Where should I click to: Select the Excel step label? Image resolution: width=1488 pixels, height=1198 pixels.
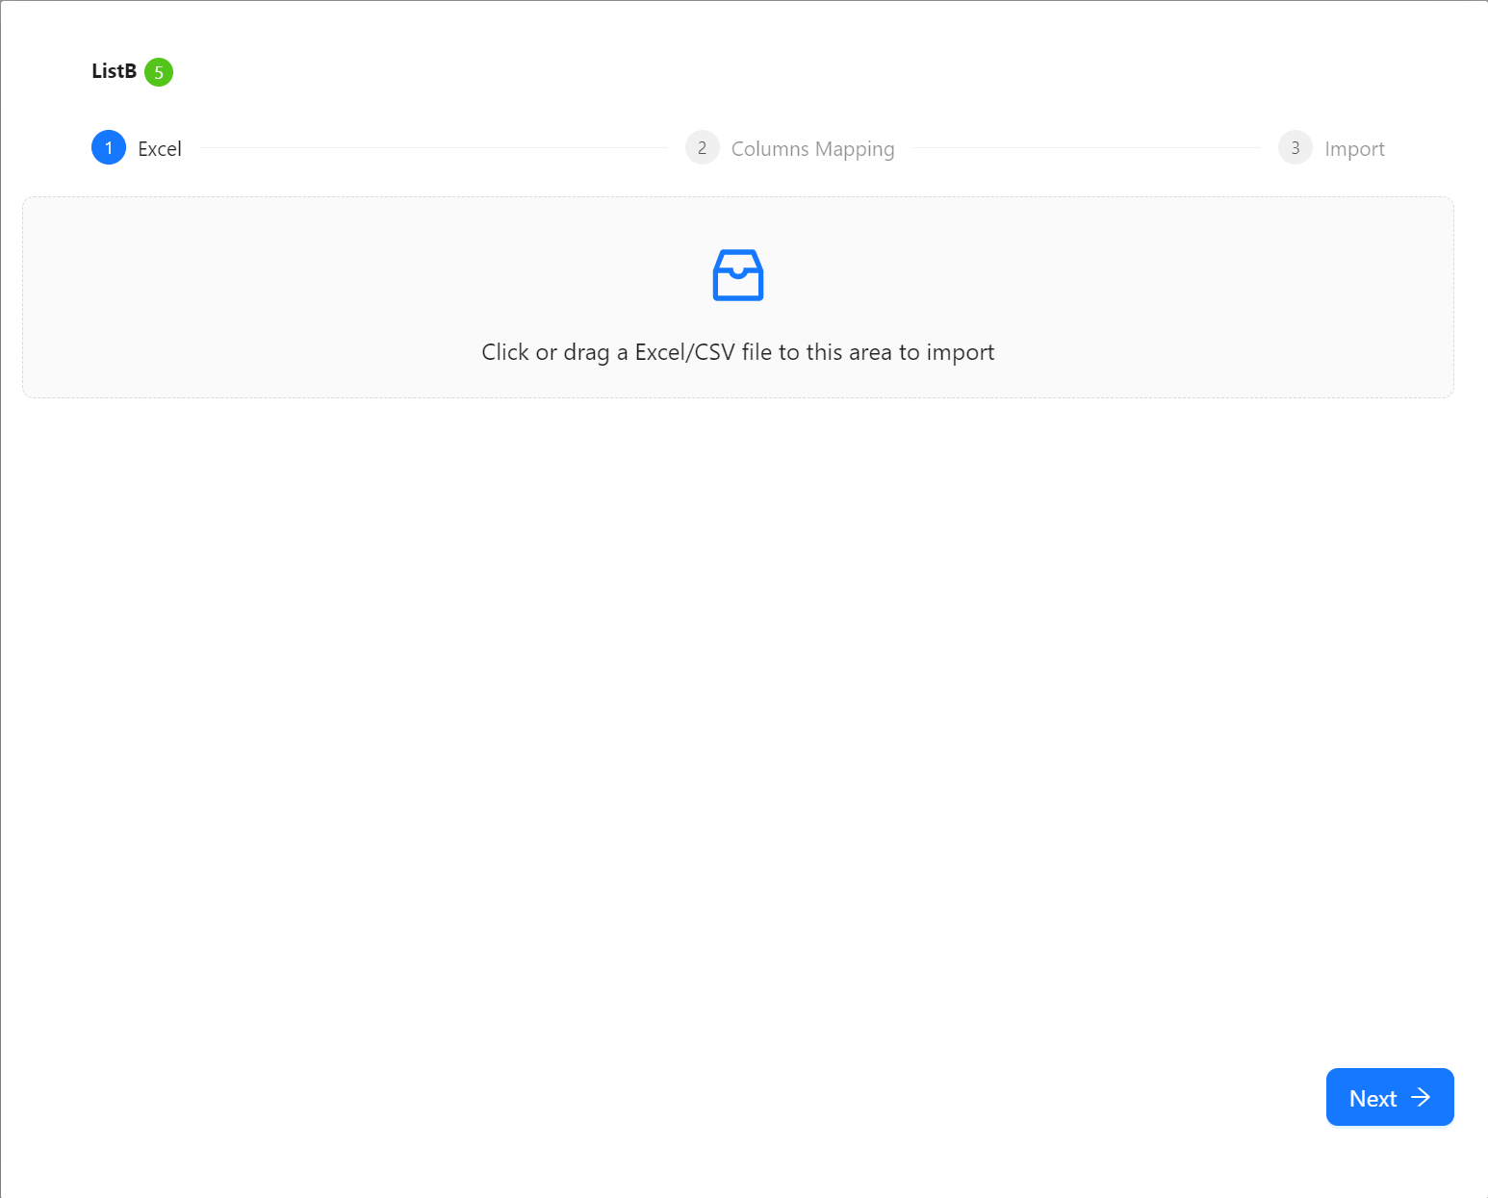pos(160,149)
